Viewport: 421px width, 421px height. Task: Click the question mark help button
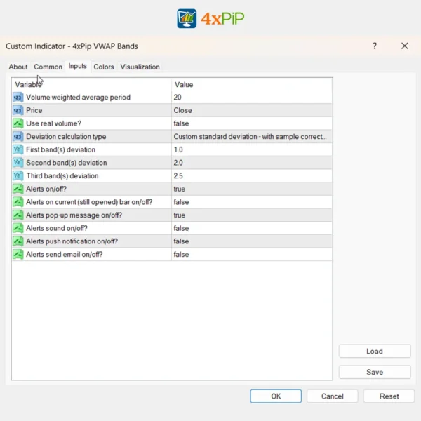[x=375, y=46]
